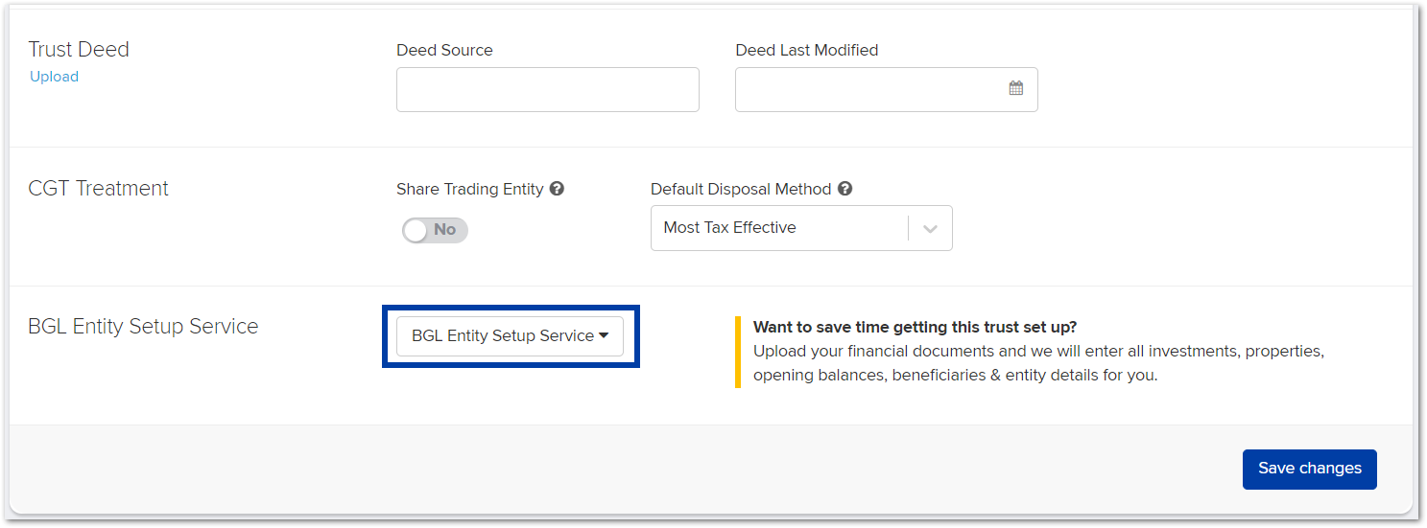
Task: Click the CGT Treatment section heading
Action: [x=98, y=188]
